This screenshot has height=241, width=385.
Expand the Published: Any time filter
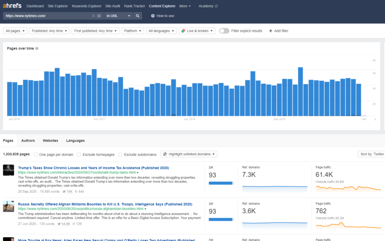click(49, 31)
